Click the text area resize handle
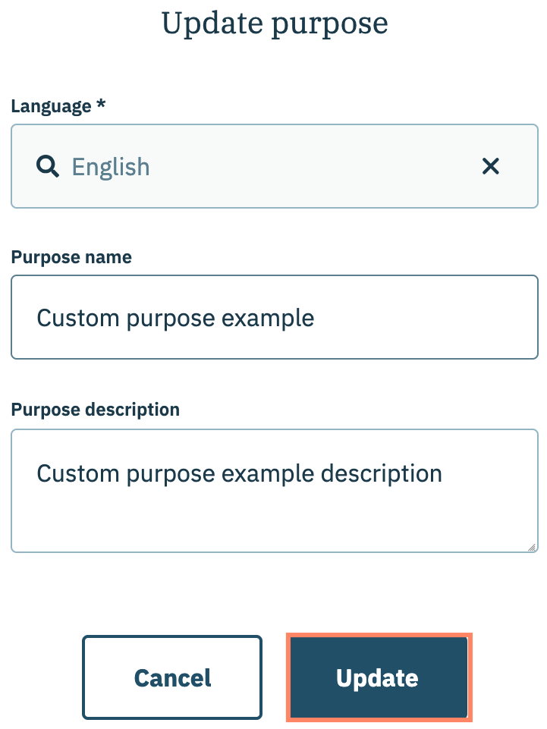Image resolution: width=547 pixels, height=729 pixels. (532, 546)
